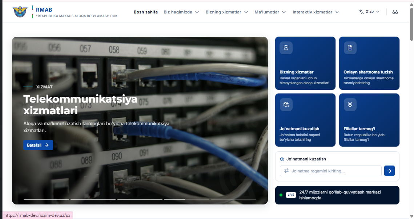The height and width of the screenshot is (219, 414).
Task: Click the XIZMAT slide category label
Action: click(x=44, y=87)
